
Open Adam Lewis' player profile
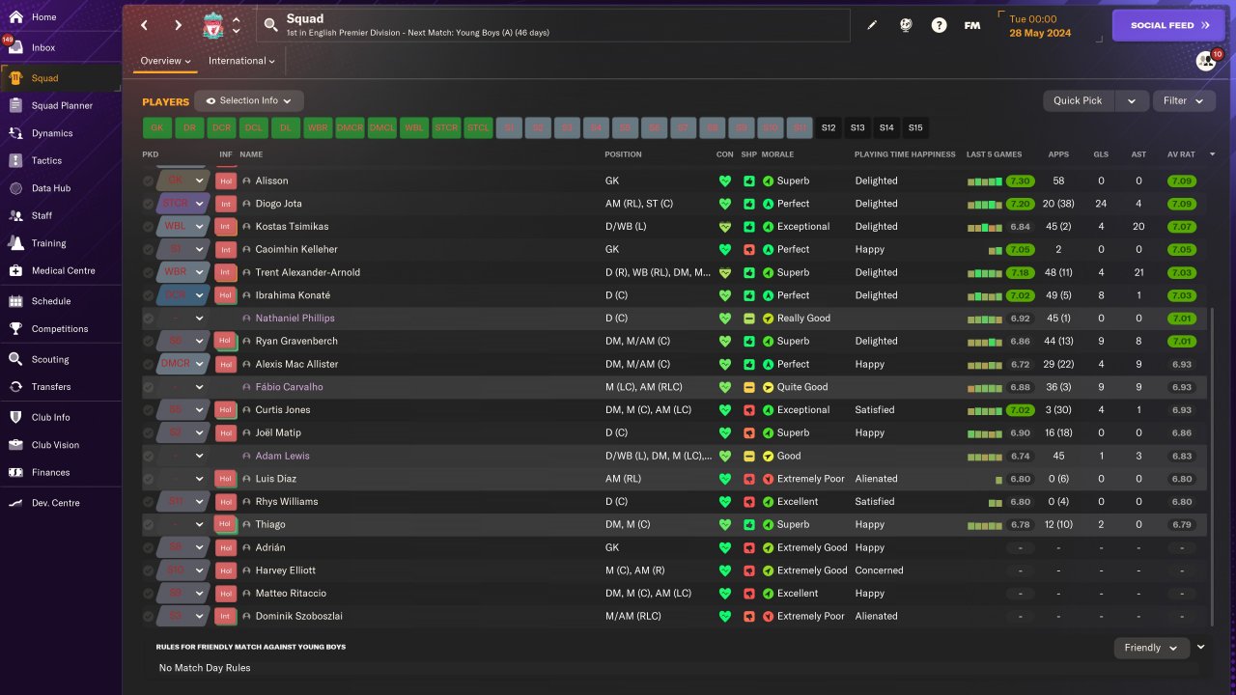pyautogui.click(x=282, y=456)
